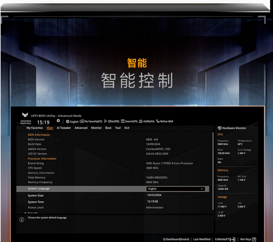
Task: Click Build Date value 10/09/2024
Action: click(153, 144)
